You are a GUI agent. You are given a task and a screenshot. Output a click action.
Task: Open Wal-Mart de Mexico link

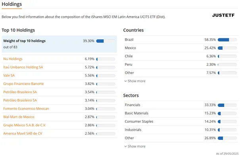coord(19,117)
